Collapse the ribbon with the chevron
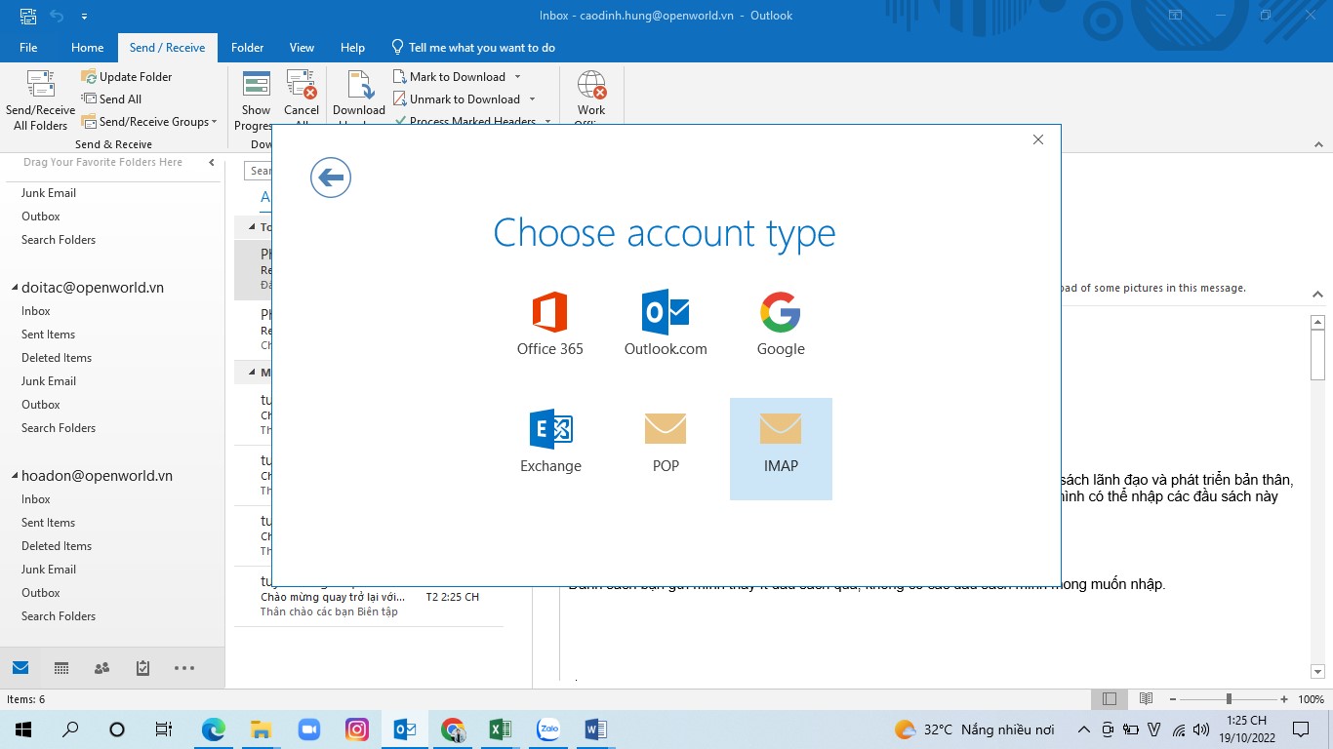 pyautogui.click(x=1317, y=144)
